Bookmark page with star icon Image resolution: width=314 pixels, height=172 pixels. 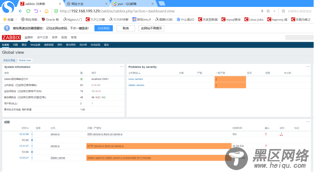click(x=268, y=11)
